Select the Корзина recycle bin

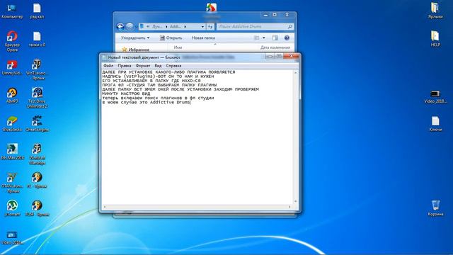tap(435, 208)
